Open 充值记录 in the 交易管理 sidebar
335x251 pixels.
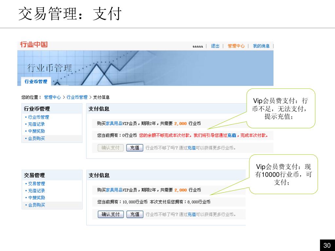37,191
